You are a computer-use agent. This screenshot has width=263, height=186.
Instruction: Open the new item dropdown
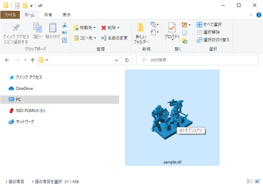point(154,25)
